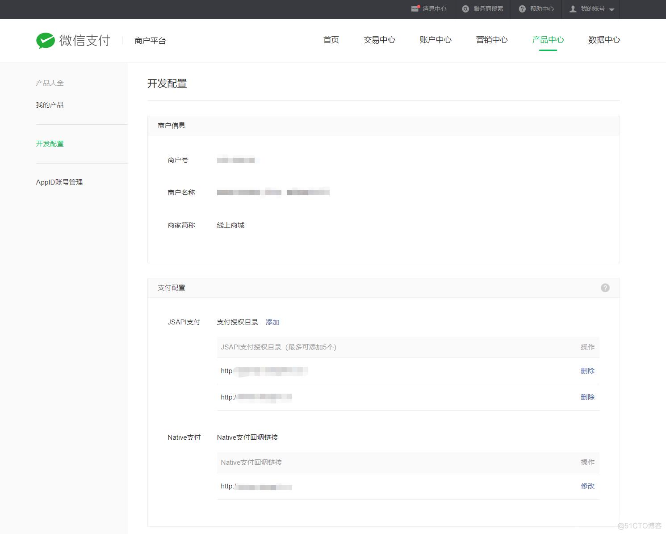Go to the 首页 tab
This screenshot has height=534, width=666.
coord(331,40)
